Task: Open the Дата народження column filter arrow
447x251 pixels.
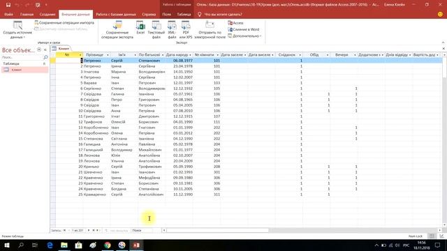Action: [190, 54]
